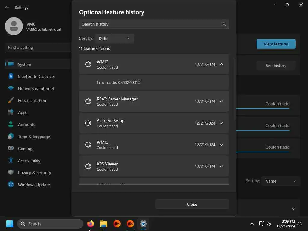Click the See history button
Image resolution: width=308 pixels, height=231 pixels.
pos(276,66)
